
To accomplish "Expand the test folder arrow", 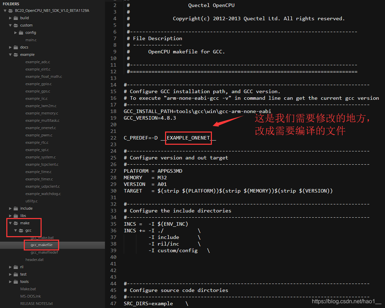I will (x=10, y=275).
